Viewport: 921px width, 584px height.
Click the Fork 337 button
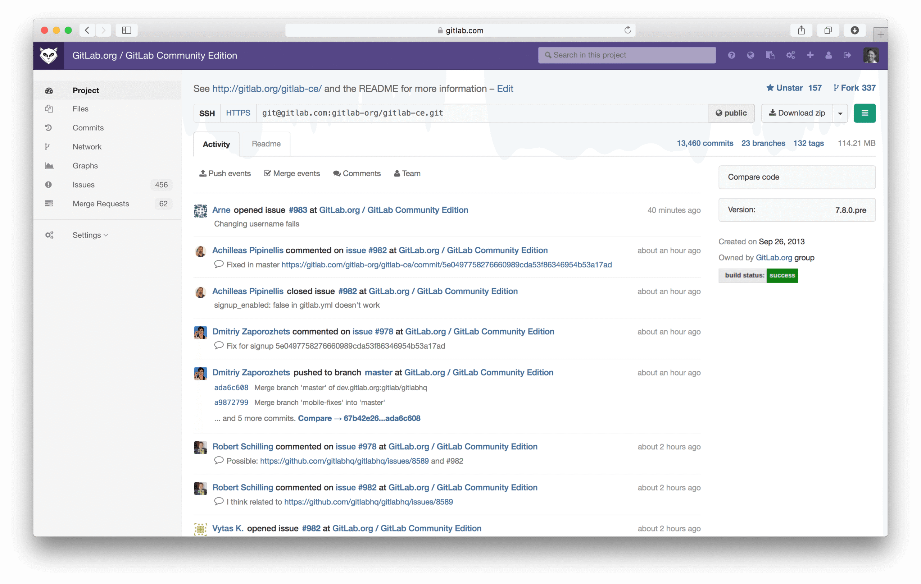click(x=854, y=88)
